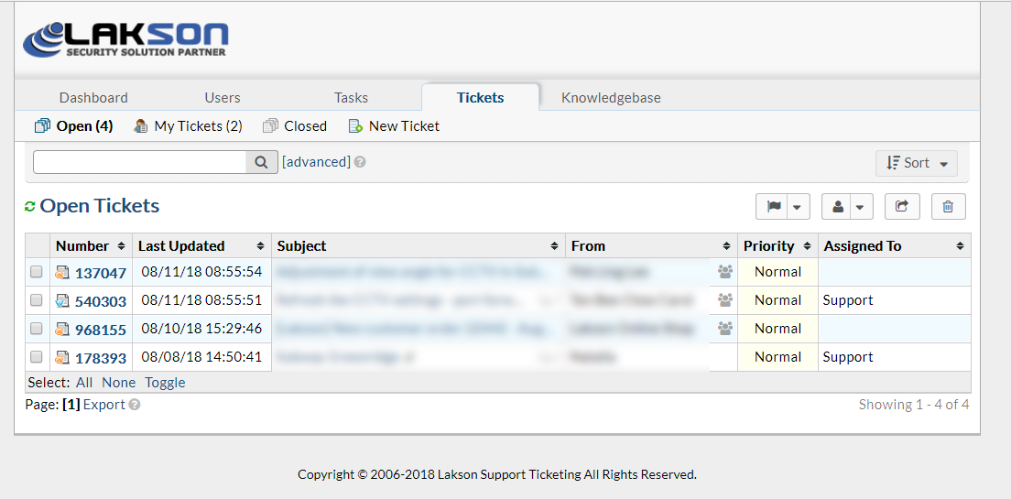Screen dimensions: 1011x499
Task: Expand the assign dropdown arrow
Action: click(x=861, y=207)
